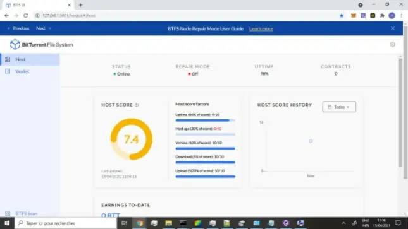
Task: Open the Host section in sidebar
Action: pyautogui.click(x=30, y=59)
